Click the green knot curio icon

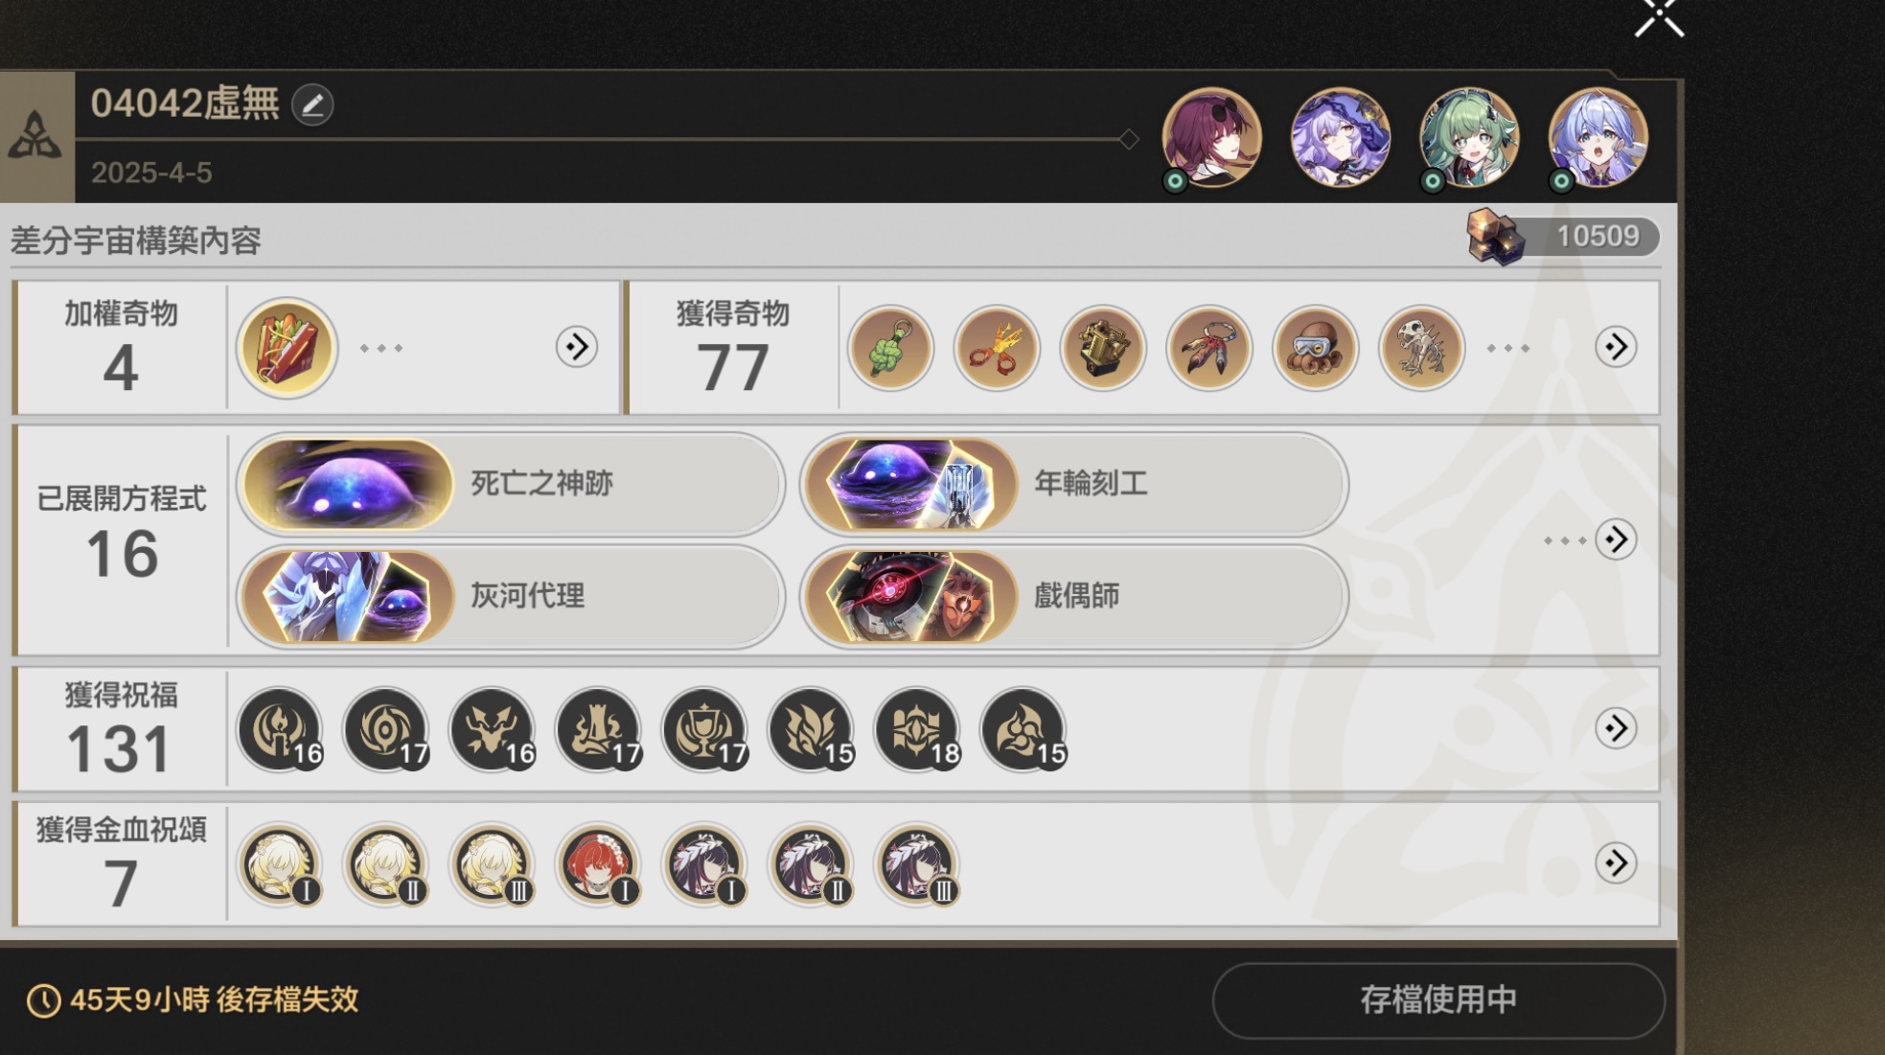click(x=890, y=348)
